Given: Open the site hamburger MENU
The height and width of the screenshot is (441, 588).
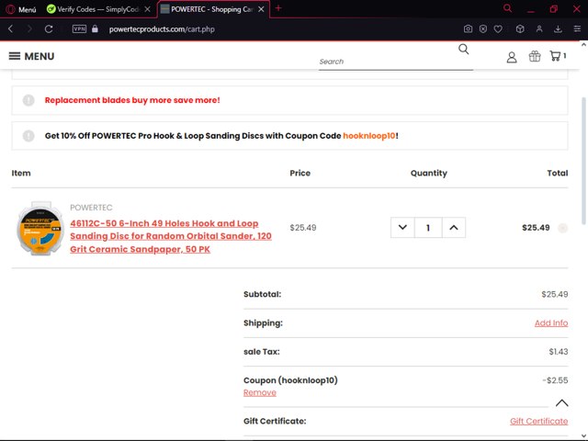Looking at the screenshot, I should [x=31, y=56].
